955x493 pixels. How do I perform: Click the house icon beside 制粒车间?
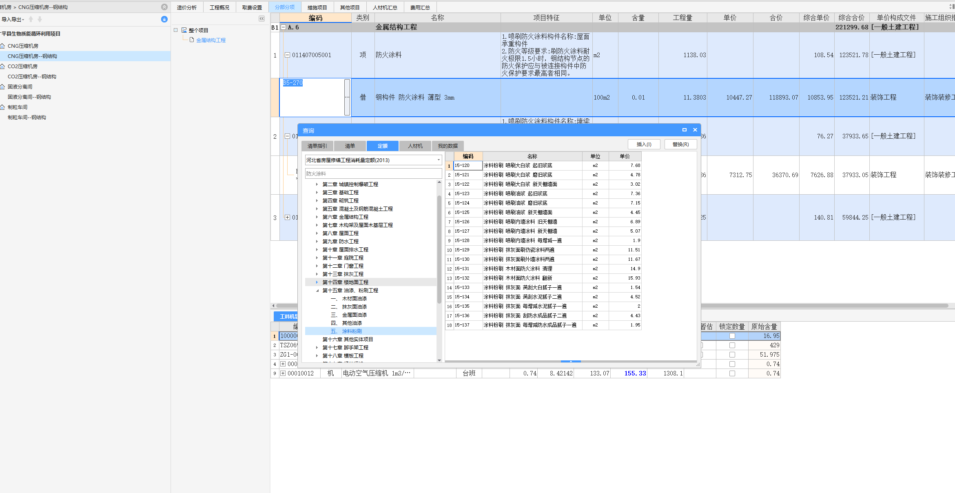click(x=2, y=107)
